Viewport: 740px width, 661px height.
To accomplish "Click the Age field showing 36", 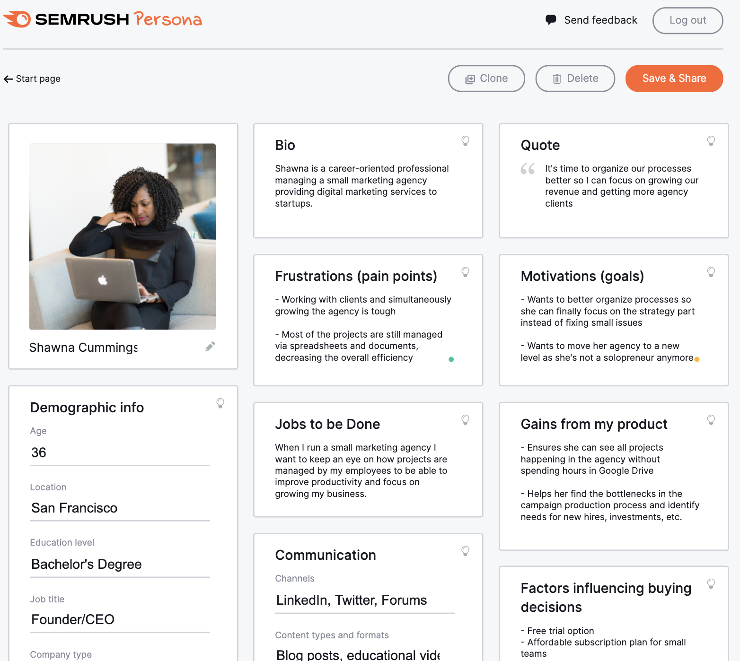I will point(120,453).
